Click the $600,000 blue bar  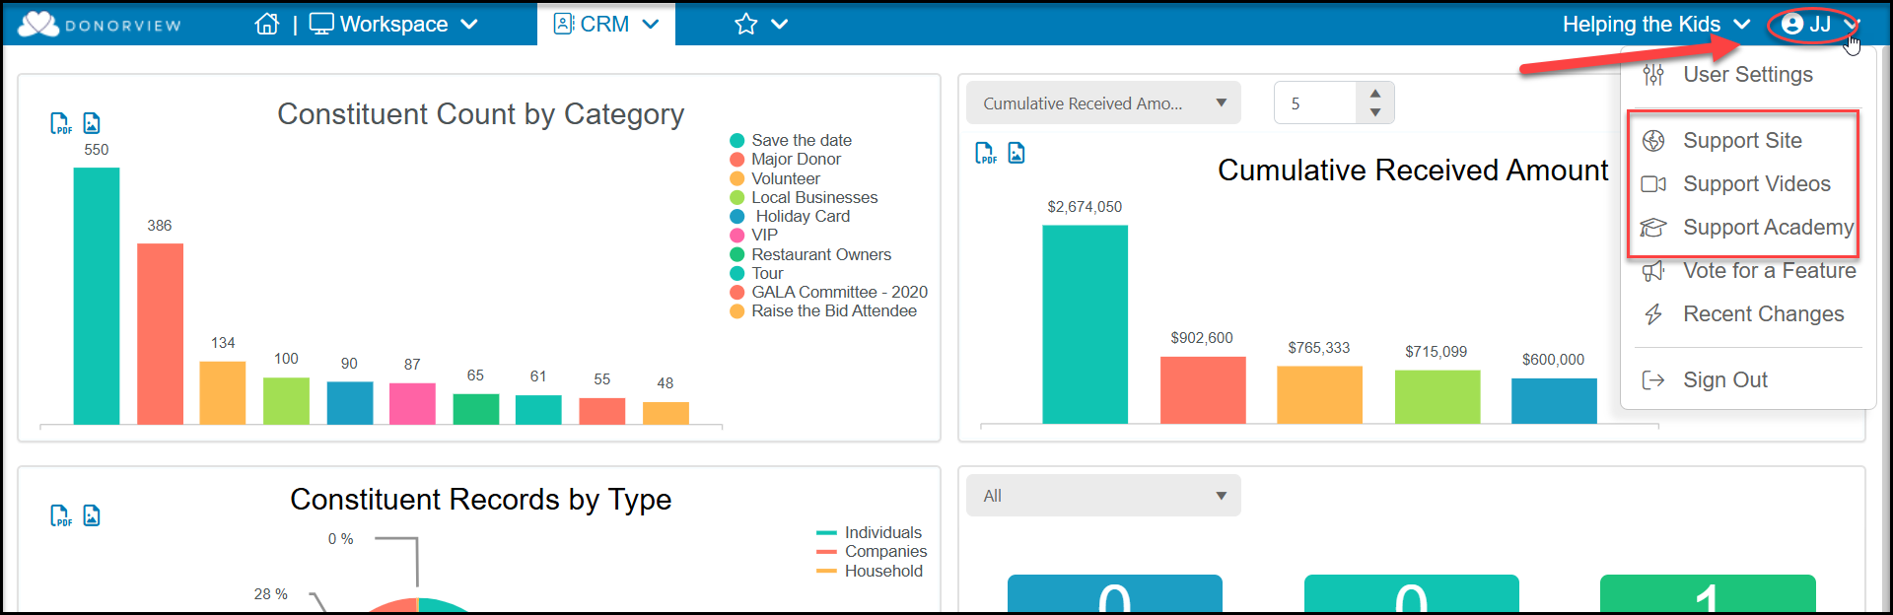[x=1554, y=401]
